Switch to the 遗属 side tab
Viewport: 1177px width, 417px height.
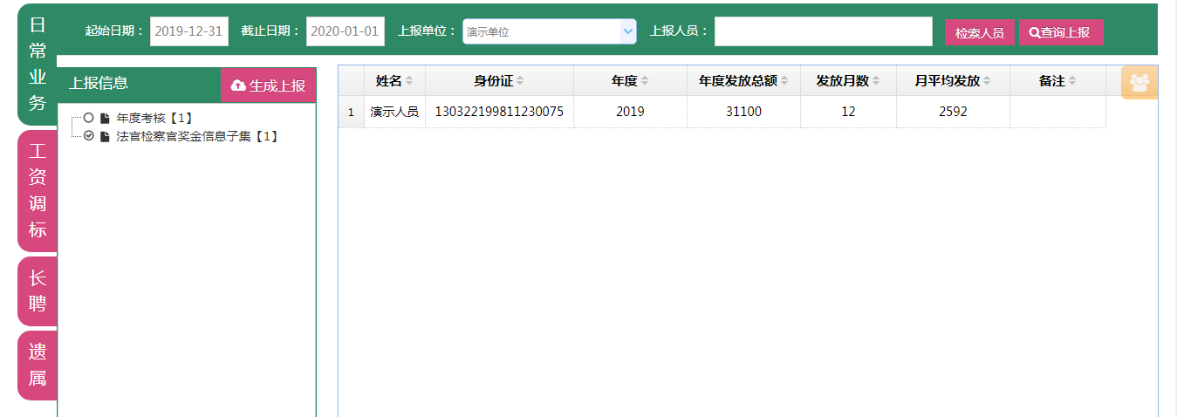click(x=38, y=366)
